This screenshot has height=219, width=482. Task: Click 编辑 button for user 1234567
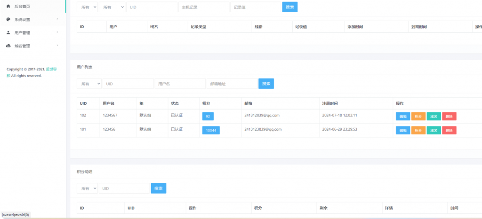402,117
